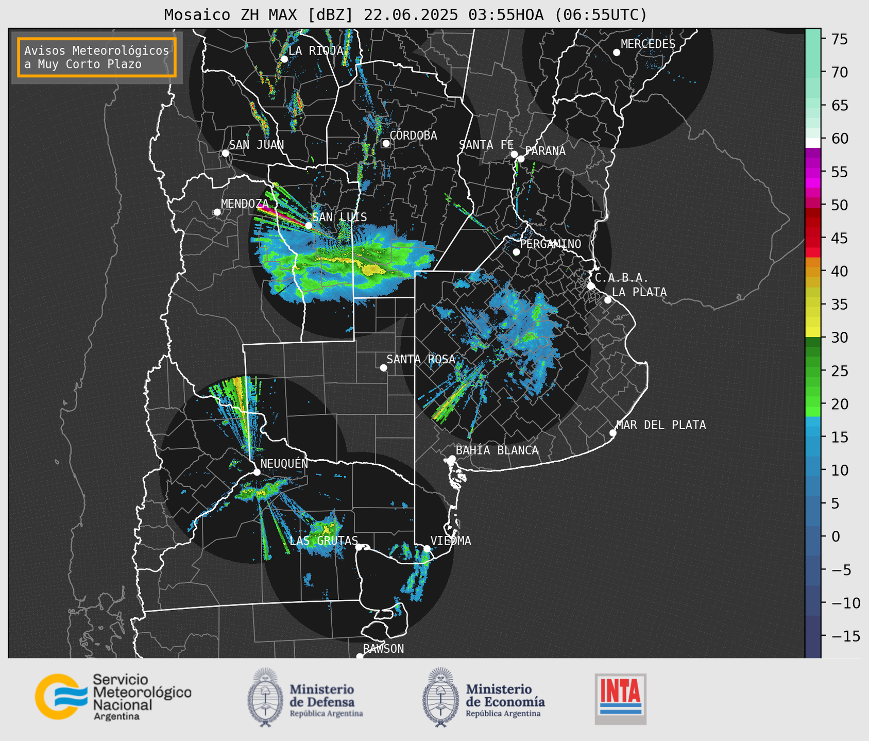Click the Mendoza city marker dot

[x=217, y=212]
